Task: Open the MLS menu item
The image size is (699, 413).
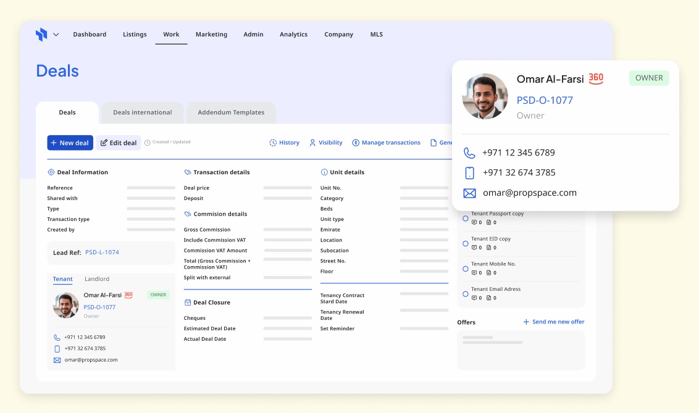Action: pyautogui.click(x=376, y=35)
